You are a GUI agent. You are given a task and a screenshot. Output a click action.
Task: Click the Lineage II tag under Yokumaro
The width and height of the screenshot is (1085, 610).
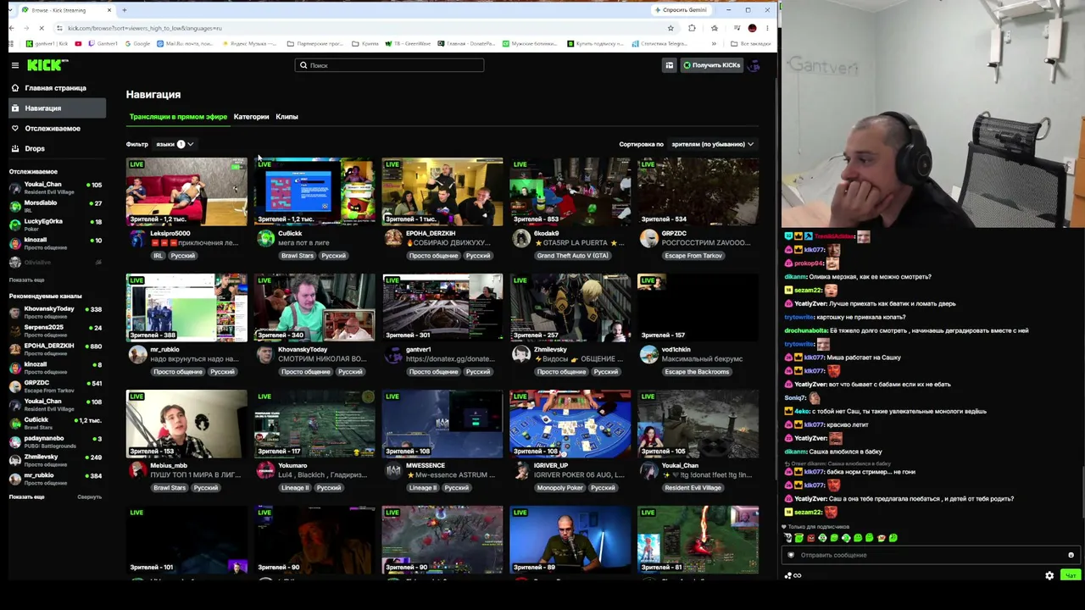point(295,488)
